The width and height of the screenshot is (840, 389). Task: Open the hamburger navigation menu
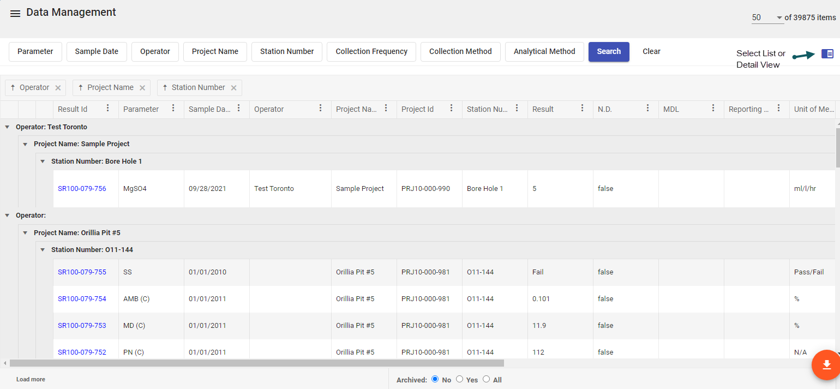pyautogui.click(x=15, y=14)
